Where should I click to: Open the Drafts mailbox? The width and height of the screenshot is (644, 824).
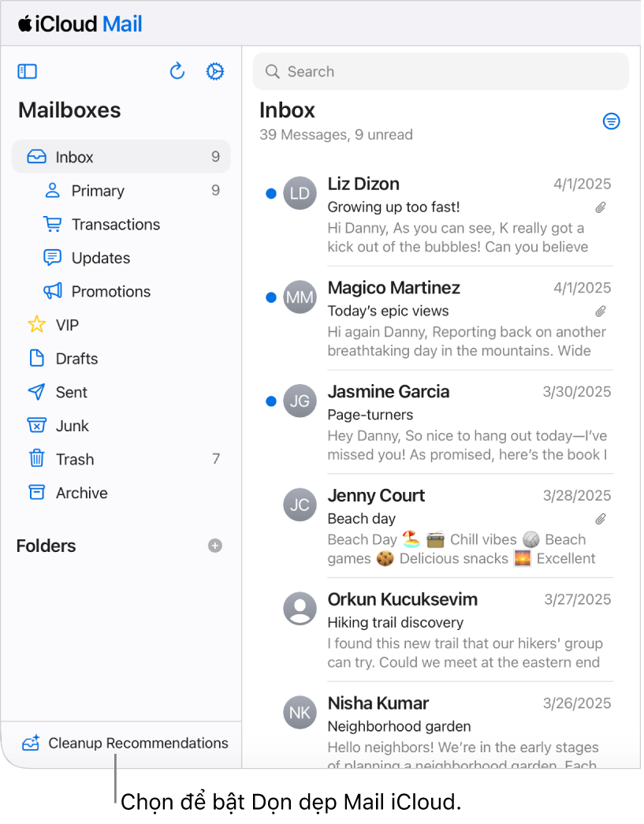click(x=121, y=359)
